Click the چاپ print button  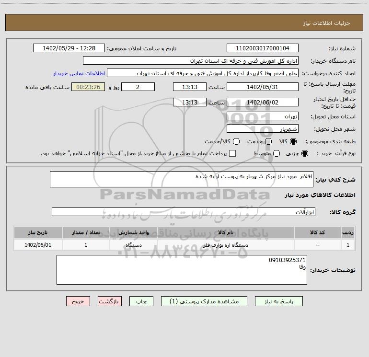pos(141,301)
